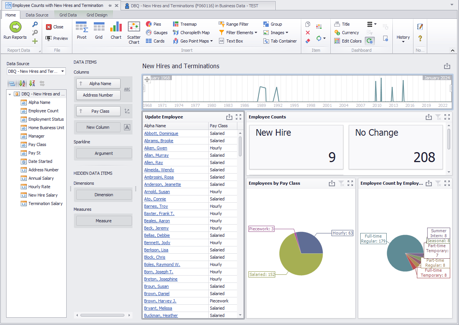The image size is (459, 325).
Task: Insert a Grid item
Action: (99, 30)
